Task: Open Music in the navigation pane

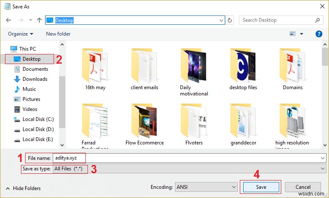Action: coord(25,89)
